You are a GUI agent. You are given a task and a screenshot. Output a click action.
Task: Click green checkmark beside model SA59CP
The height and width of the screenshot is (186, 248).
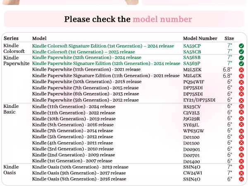pyautogui.click(x=241, y=46)
